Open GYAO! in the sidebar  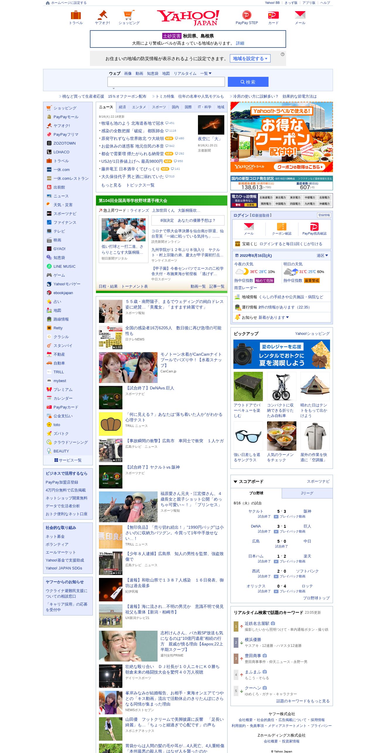pos(59,249)
